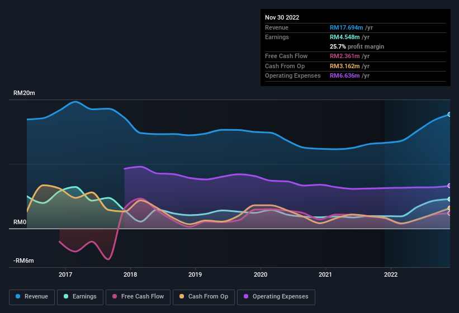Image resolution: width=459 pixels, height=313 pixels.
Task: Click the Operating Expenses endpoint marker
Action: 449,186
